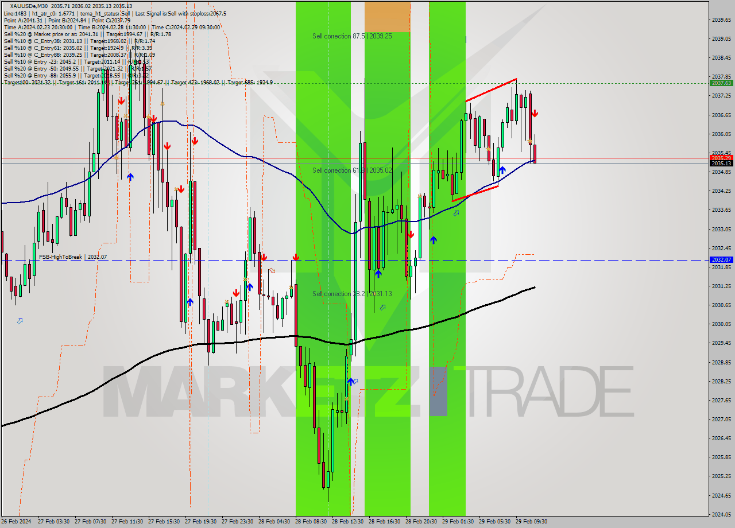Click the 2030.65 price axis label
Viewport: 735px width, 528px height.
pyautogui.click(x=721, y=305)
